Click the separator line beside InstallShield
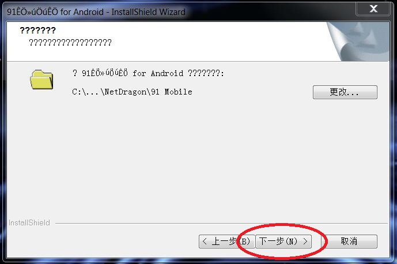 tap(221, 224)
